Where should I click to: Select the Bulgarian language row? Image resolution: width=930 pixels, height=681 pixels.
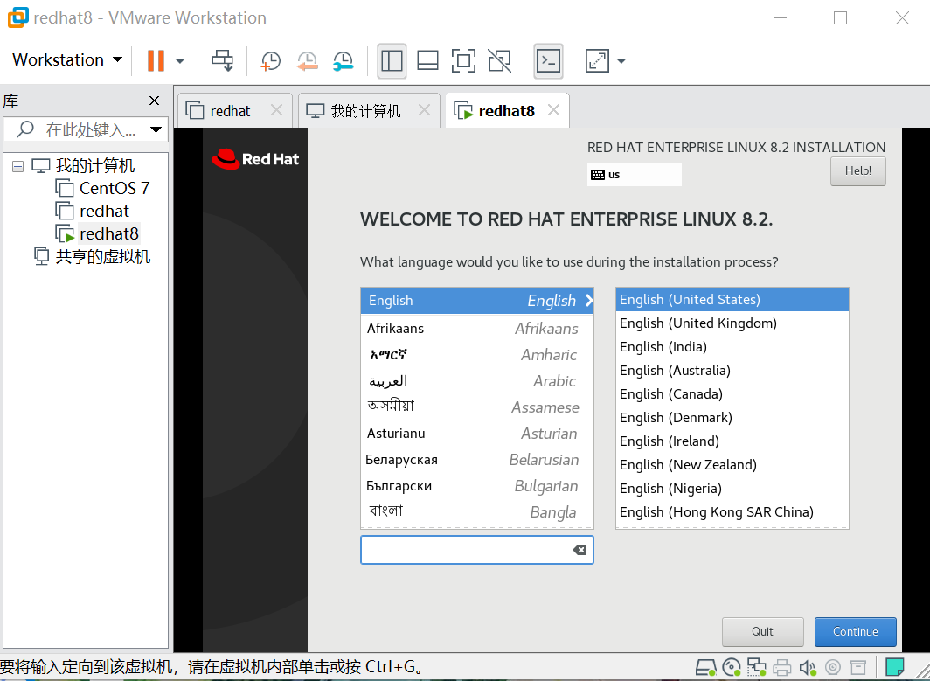click(x=477, y=486)
